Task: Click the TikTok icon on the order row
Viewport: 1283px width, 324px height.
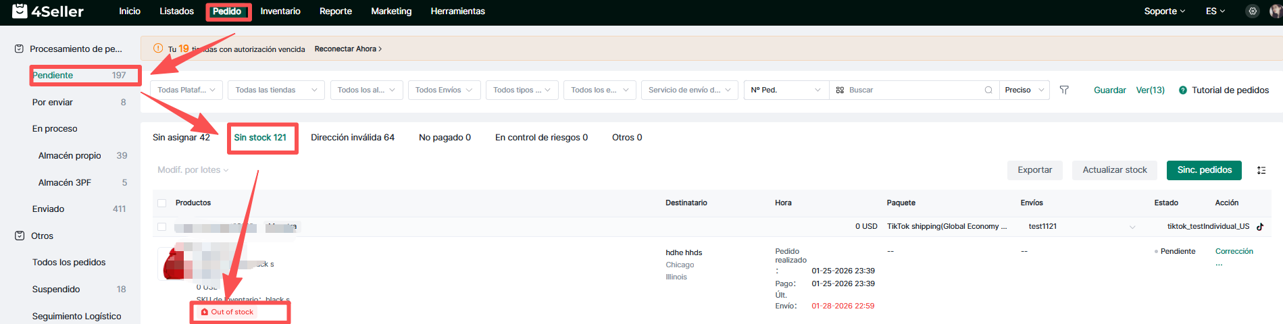Action: coord(1260,227)
